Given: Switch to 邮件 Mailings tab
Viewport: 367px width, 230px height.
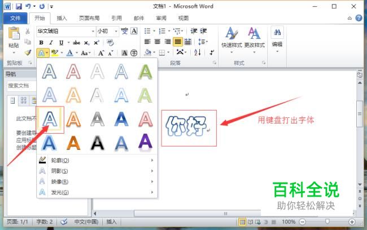Looking at the screenshot, I should click(x=139, y=18).
